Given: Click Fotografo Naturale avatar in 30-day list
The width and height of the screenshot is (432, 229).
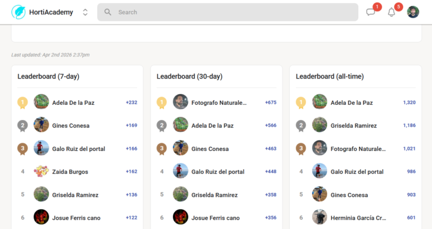Looking at the screenshot, I should (181, 102).
